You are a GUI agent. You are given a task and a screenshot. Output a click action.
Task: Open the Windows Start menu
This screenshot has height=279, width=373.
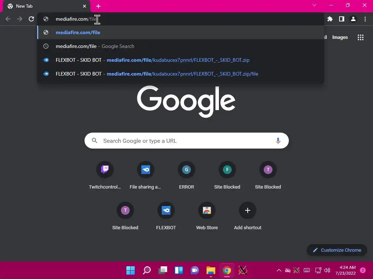[x=130, y=270]
